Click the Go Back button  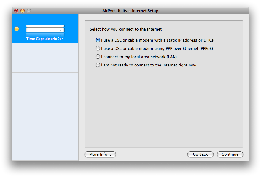pyautogui.click(x=200, y=154)
